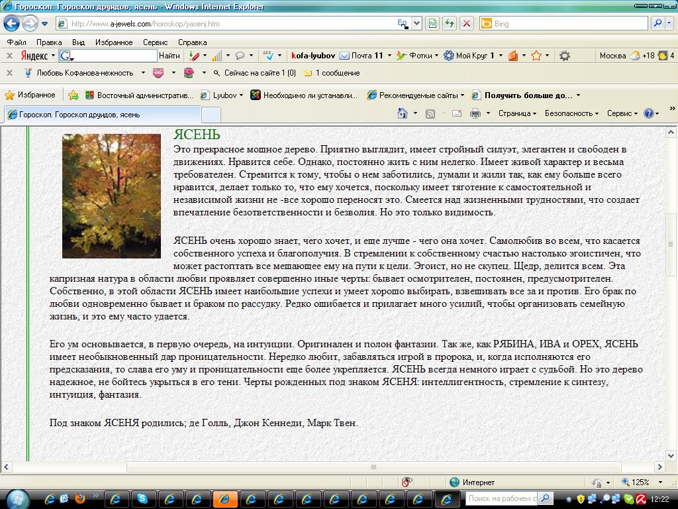Expand the Сервис command bar dropdown
Image resolution: width=678 pixels, height=509 pixels.
tap(622, 113)
